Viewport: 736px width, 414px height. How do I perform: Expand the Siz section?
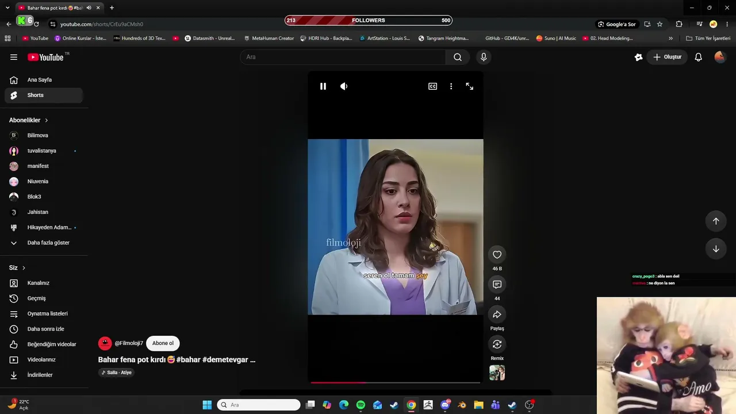(17, 268)
